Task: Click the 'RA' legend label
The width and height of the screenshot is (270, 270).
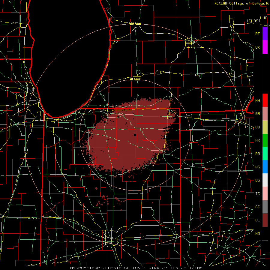Action: pos(257,154)
